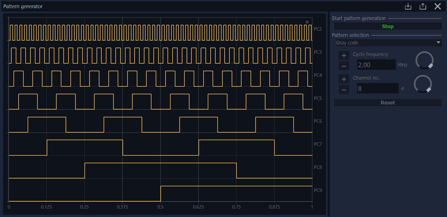447x217 pixels.
Task: Click the export/upload icon in title bar
Action: [423, 6]
